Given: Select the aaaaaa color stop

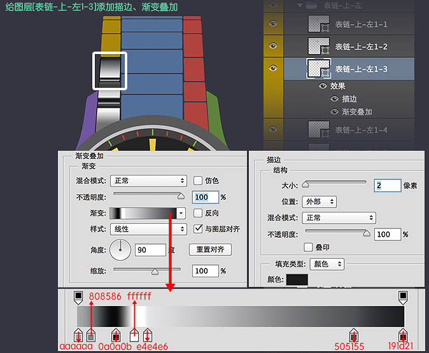Looking at the screenshot, I should [x=78, y=335].
